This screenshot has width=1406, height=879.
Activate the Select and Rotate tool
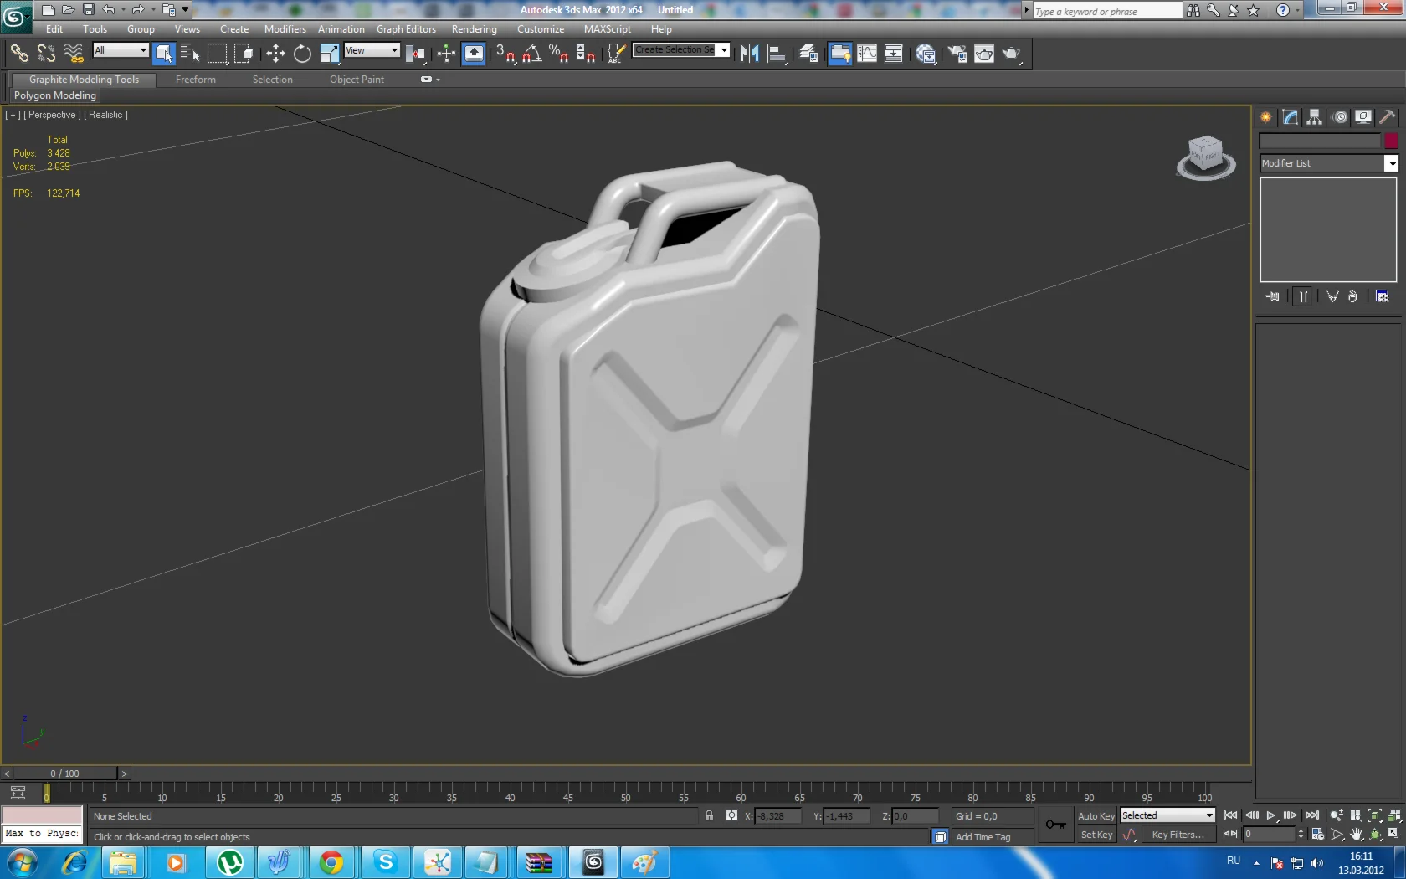click(302, 54)
